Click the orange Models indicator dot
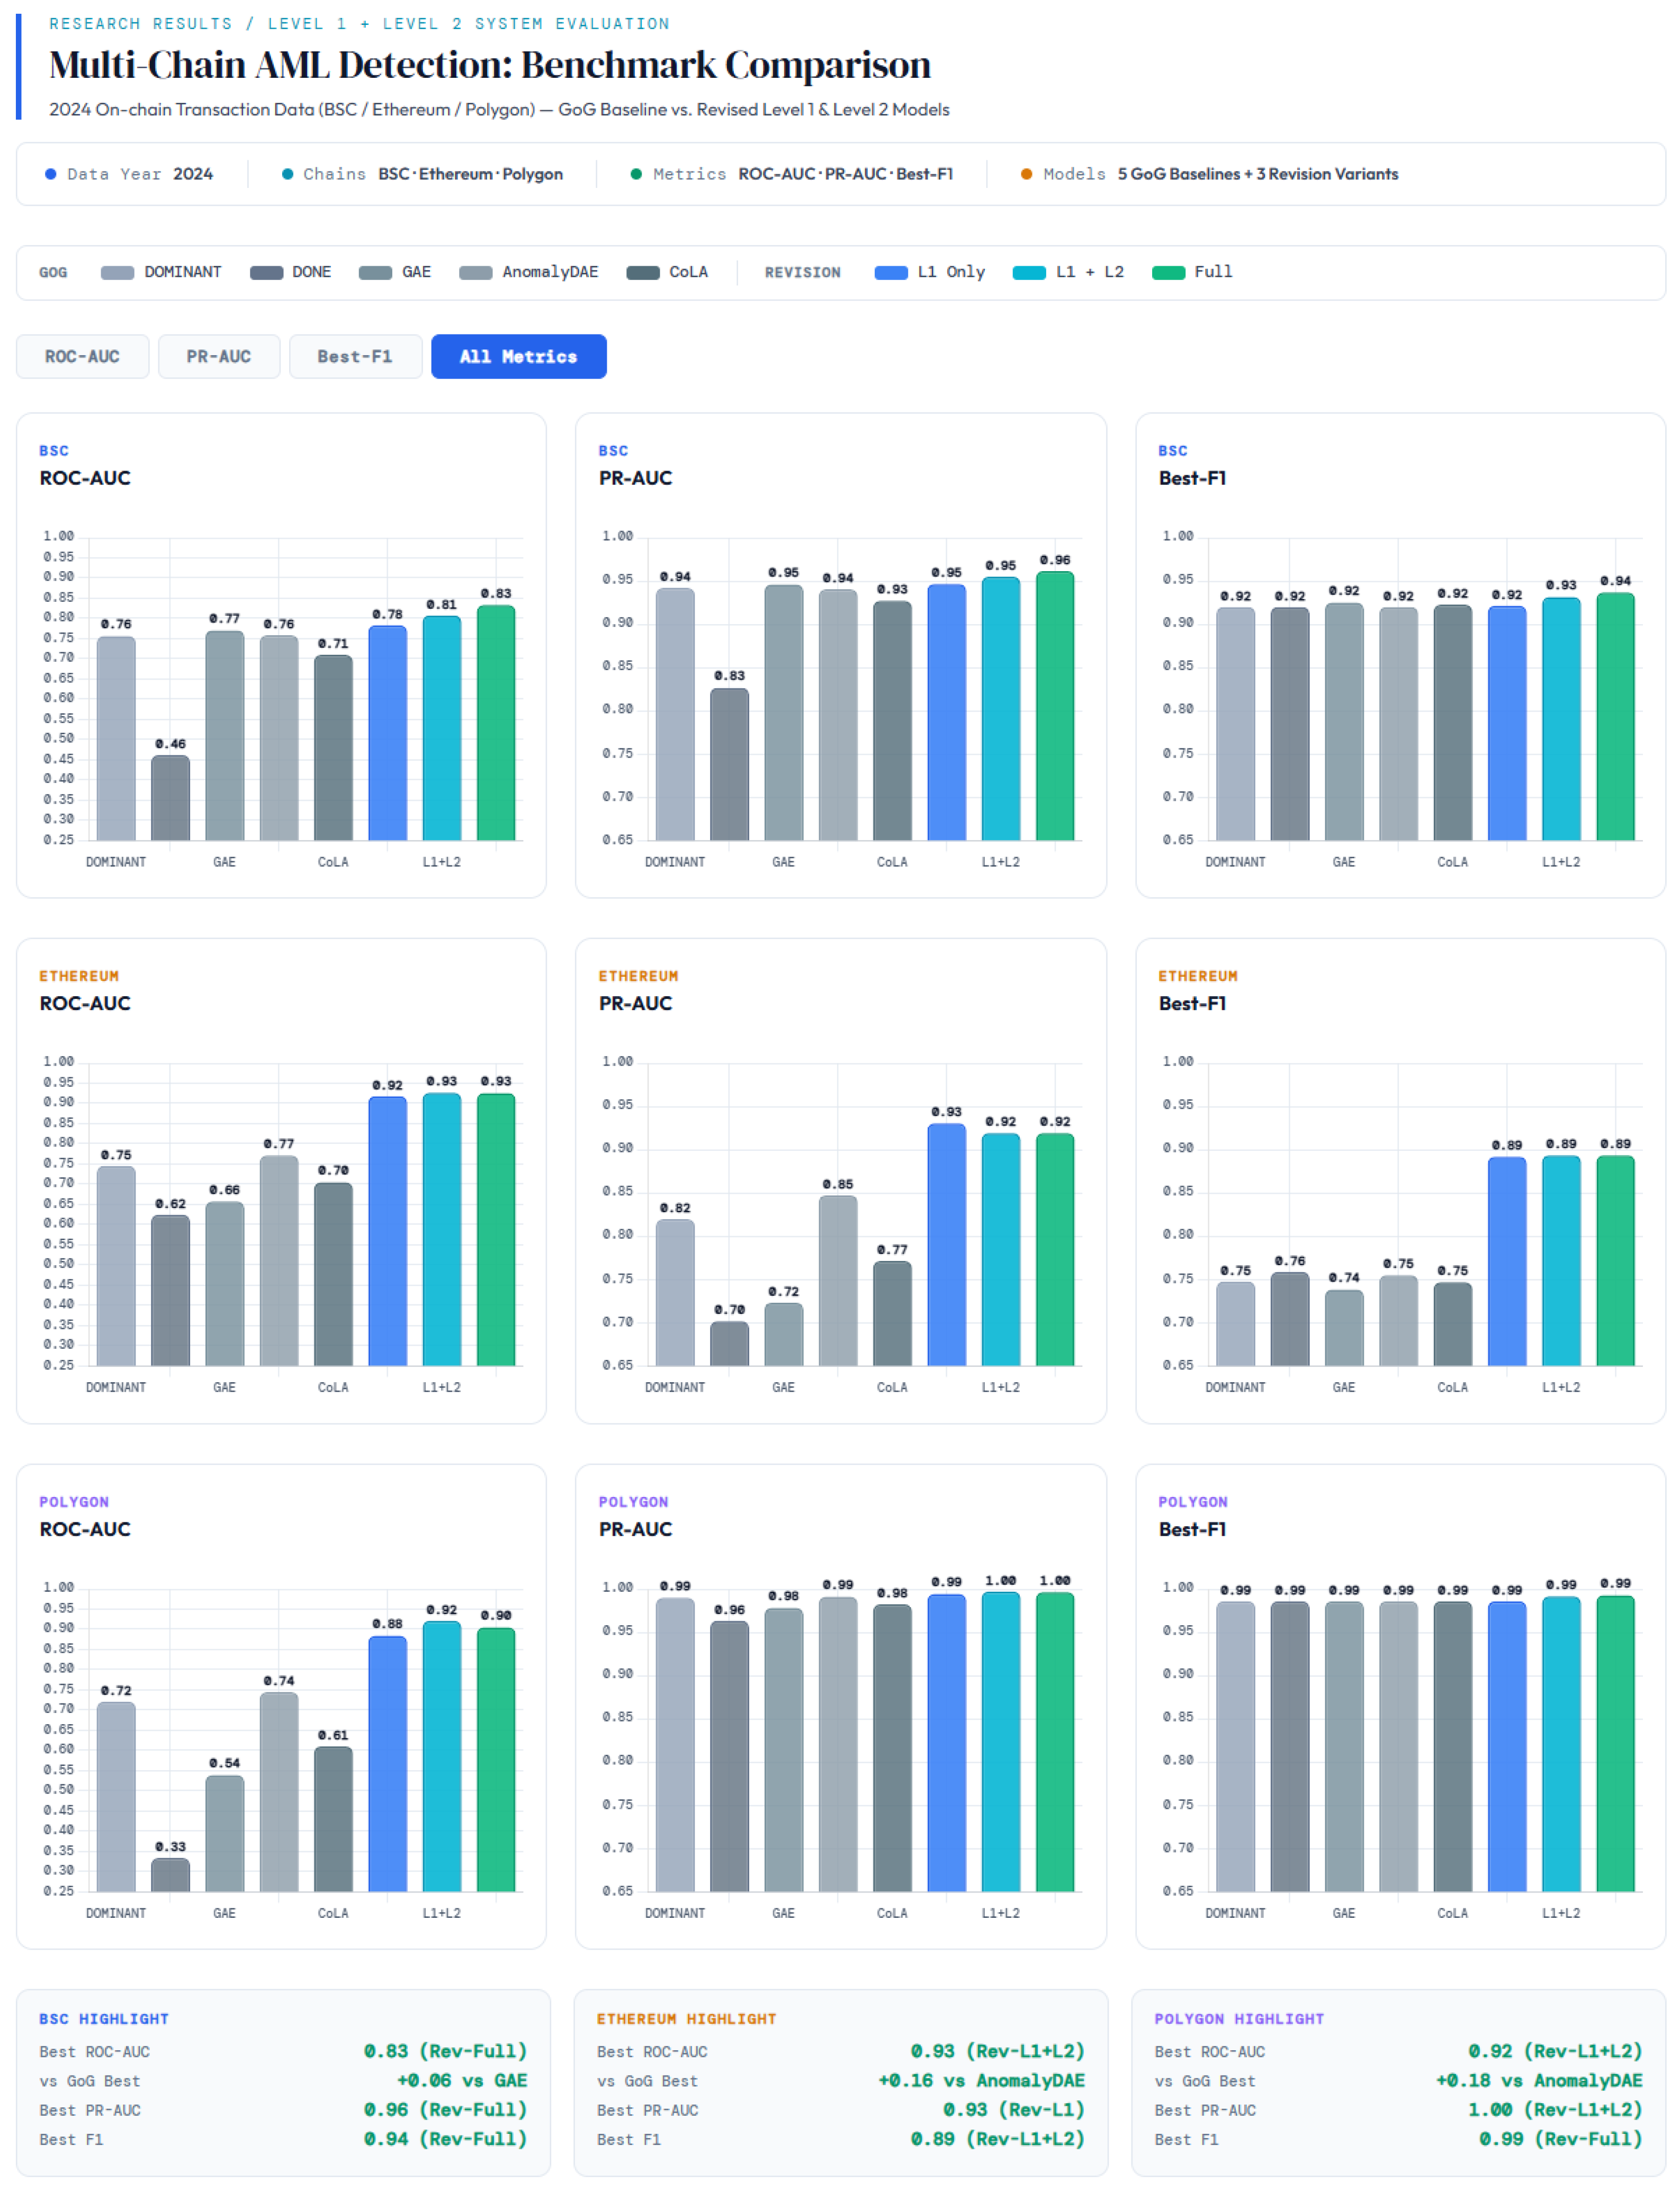The height and width of the screenshot is (2191, 1680). pos(1026,174)
